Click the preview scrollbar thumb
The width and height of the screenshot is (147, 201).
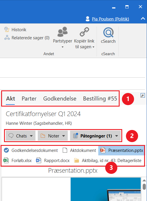coord(144,187)
